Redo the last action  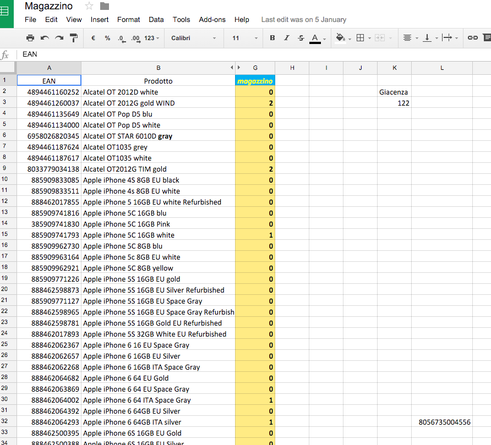tap(59, 38)
